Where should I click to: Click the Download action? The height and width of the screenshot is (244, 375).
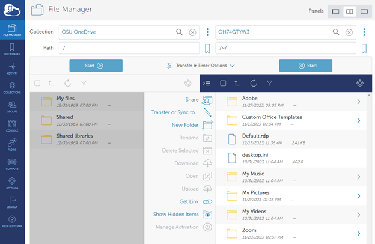tap(194, 163)
